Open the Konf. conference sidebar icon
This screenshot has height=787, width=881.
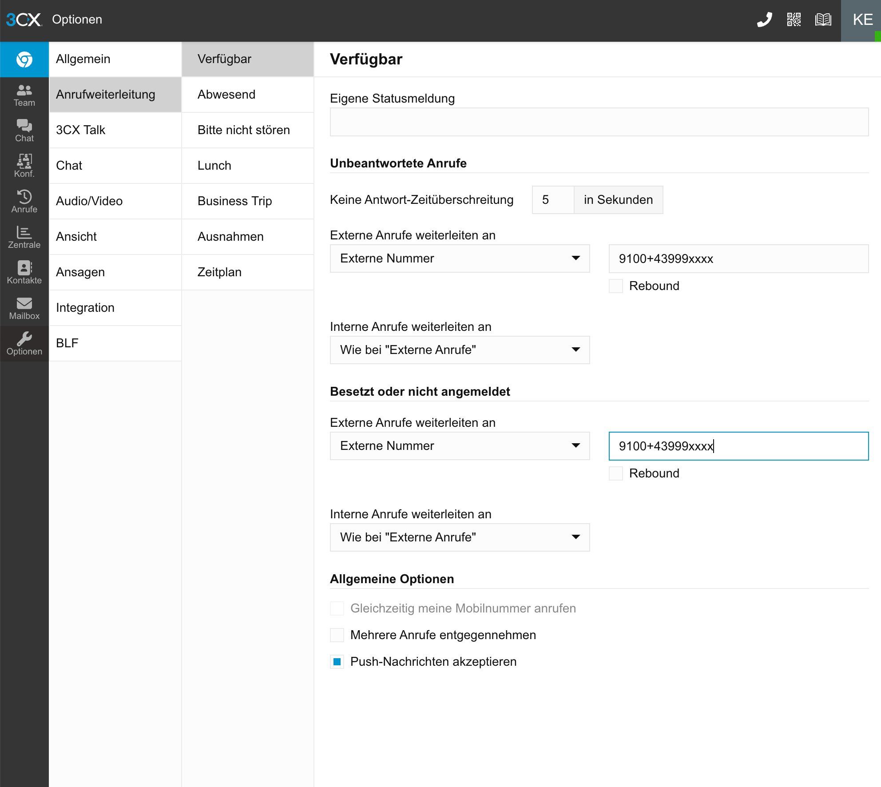(24, 166)
